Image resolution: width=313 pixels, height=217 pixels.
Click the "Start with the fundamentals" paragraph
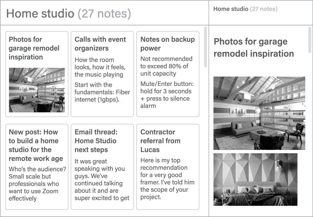[102, 92]
